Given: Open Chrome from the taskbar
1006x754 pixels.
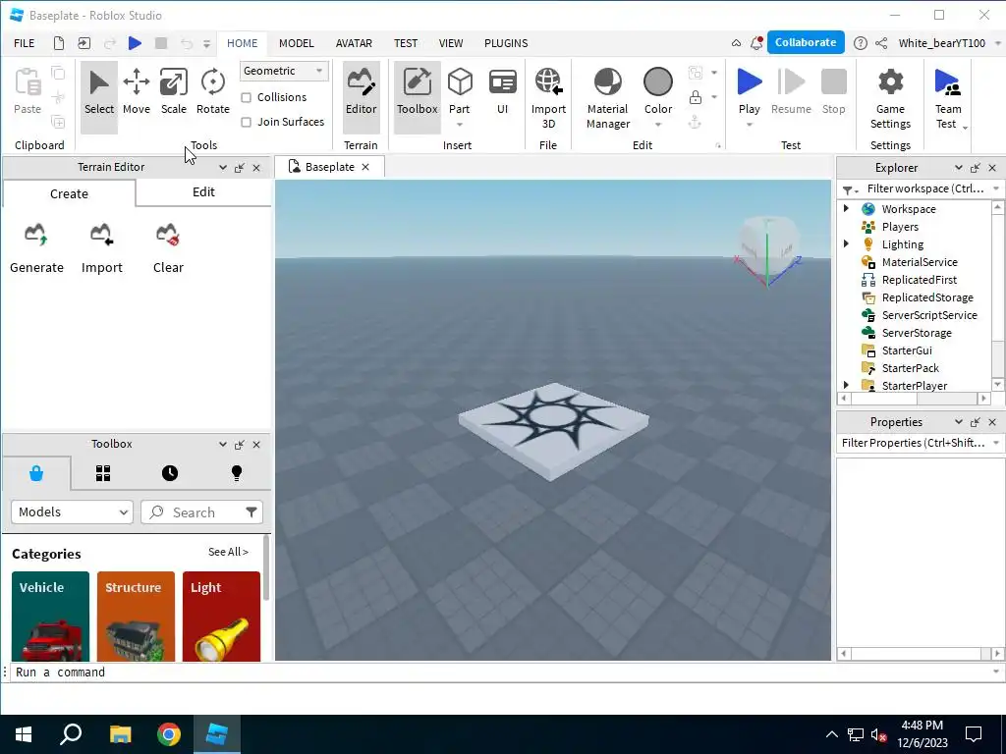Looking at the screenshot, I should (x=169, y=734).
